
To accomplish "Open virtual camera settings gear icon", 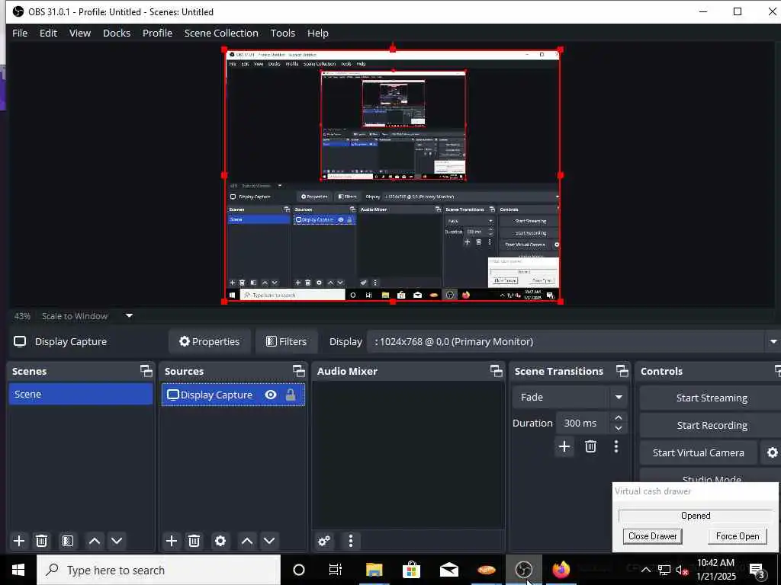I will coord(772,452).
